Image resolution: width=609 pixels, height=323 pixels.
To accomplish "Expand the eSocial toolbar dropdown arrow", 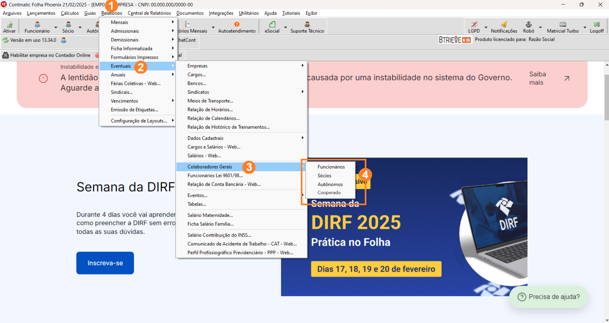I will pos(286,27).
